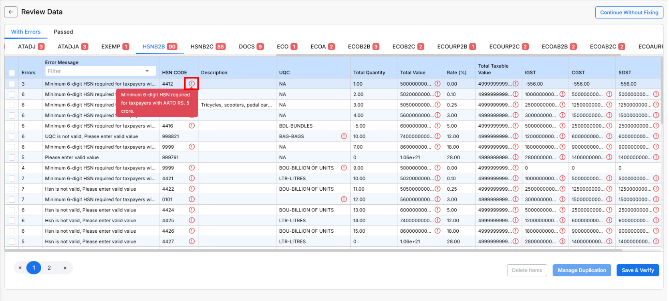Check the row with HSN code 998821
Image resolution: width=669 pixels, height=301 pixels.
(12, 136)
